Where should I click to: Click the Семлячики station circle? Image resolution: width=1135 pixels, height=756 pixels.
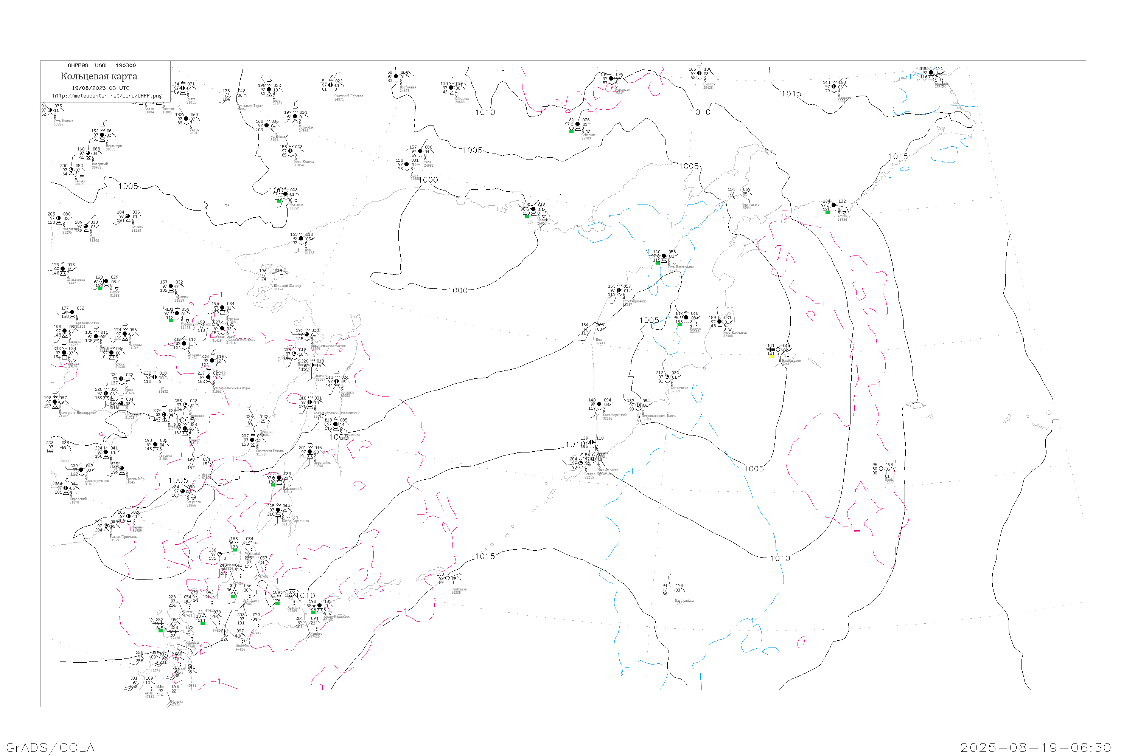click(x=667, y=377)
